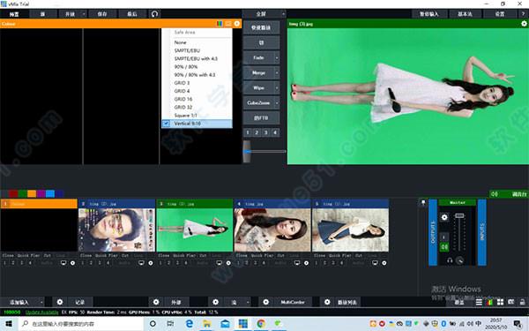The width and height of the screenshot is (529, 331).
Task: Click the headphone-cycle icon in top toolbar
Action: pyautogui.click(x=154, y=14)
